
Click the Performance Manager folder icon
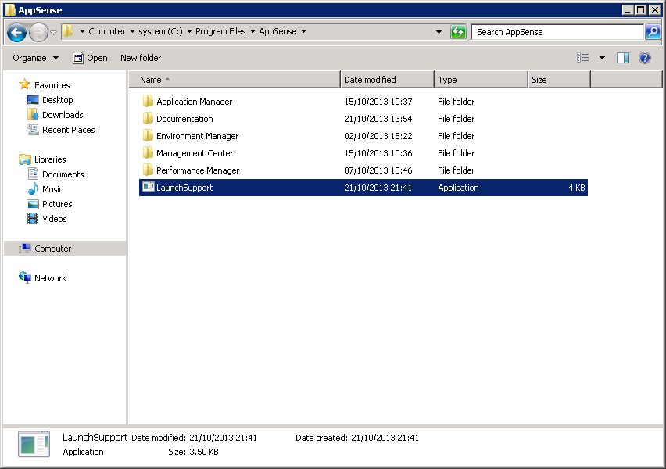point(148,170)
